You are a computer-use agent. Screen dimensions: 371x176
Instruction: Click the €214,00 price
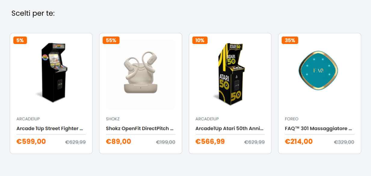click(x=299, y=141)
